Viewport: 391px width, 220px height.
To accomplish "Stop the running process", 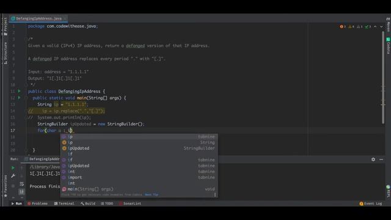I will pyautogui.click(x=13, y=186).
